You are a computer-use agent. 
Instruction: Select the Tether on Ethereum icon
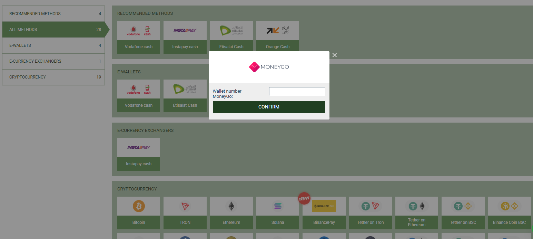(x=416, y=206)
